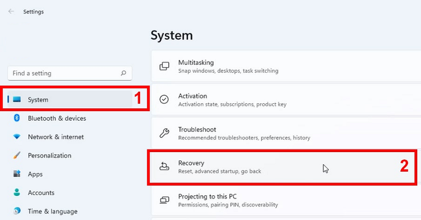Click the Activation checkmark icon
This screenshot has height=220, width=421.
tap(164, 99)
